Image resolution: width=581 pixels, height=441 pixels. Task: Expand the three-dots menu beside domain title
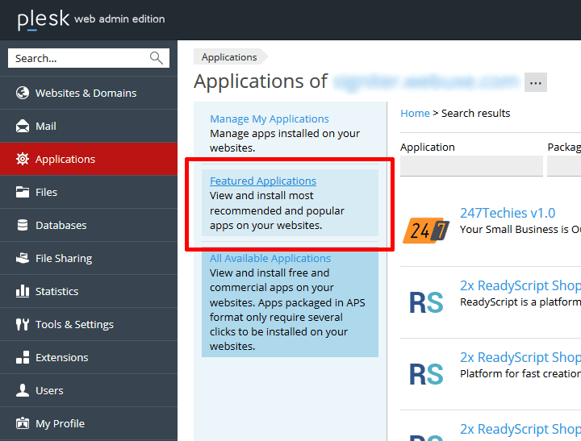(536, 82)
